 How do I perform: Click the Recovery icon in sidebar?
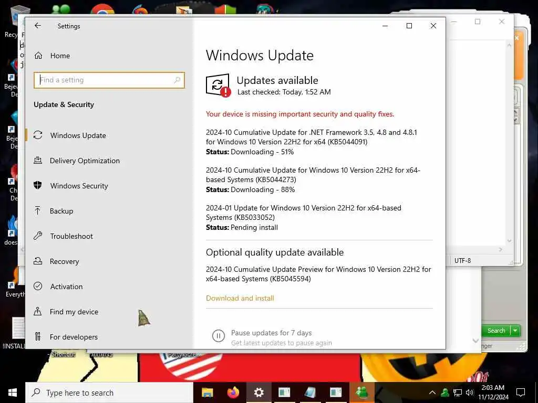[38, 261]
